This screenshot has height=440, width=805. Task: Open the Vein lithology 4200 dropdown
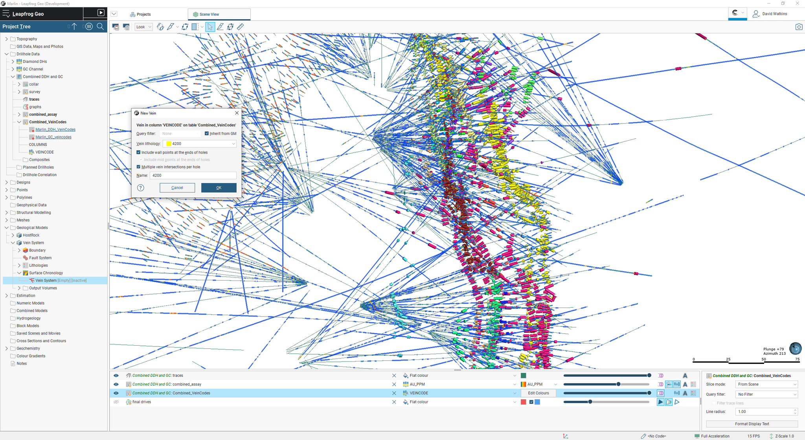[200, 144]
